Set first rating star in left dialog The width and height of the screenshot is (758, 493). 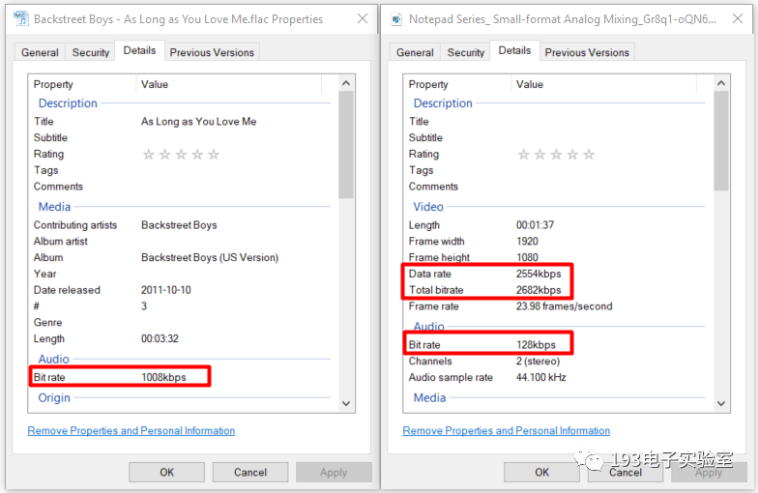point(149,155)
